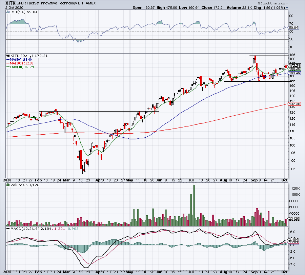Click the 59.84 RSI tag on right axis
The height and width of the screenshot is (275, 305).
[x=293, y=28]
